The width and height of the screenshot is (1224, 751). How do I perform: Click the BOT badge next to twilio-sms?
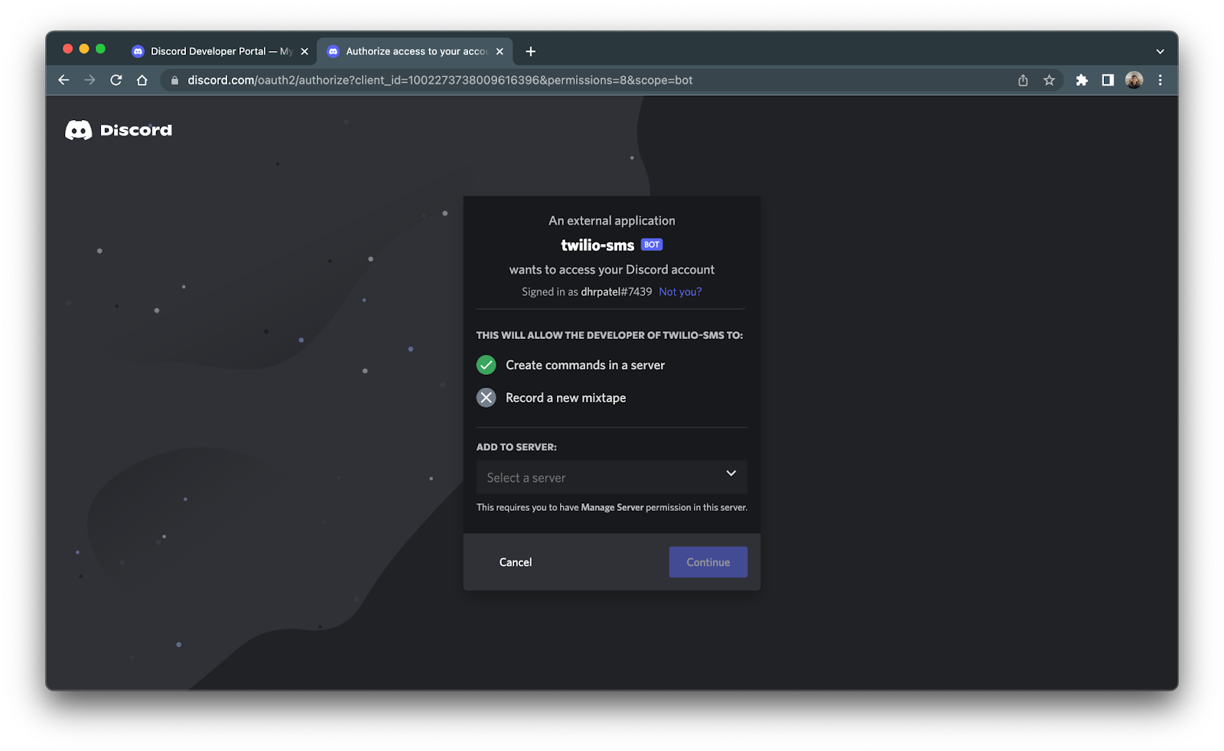click(x=652, y=245)
